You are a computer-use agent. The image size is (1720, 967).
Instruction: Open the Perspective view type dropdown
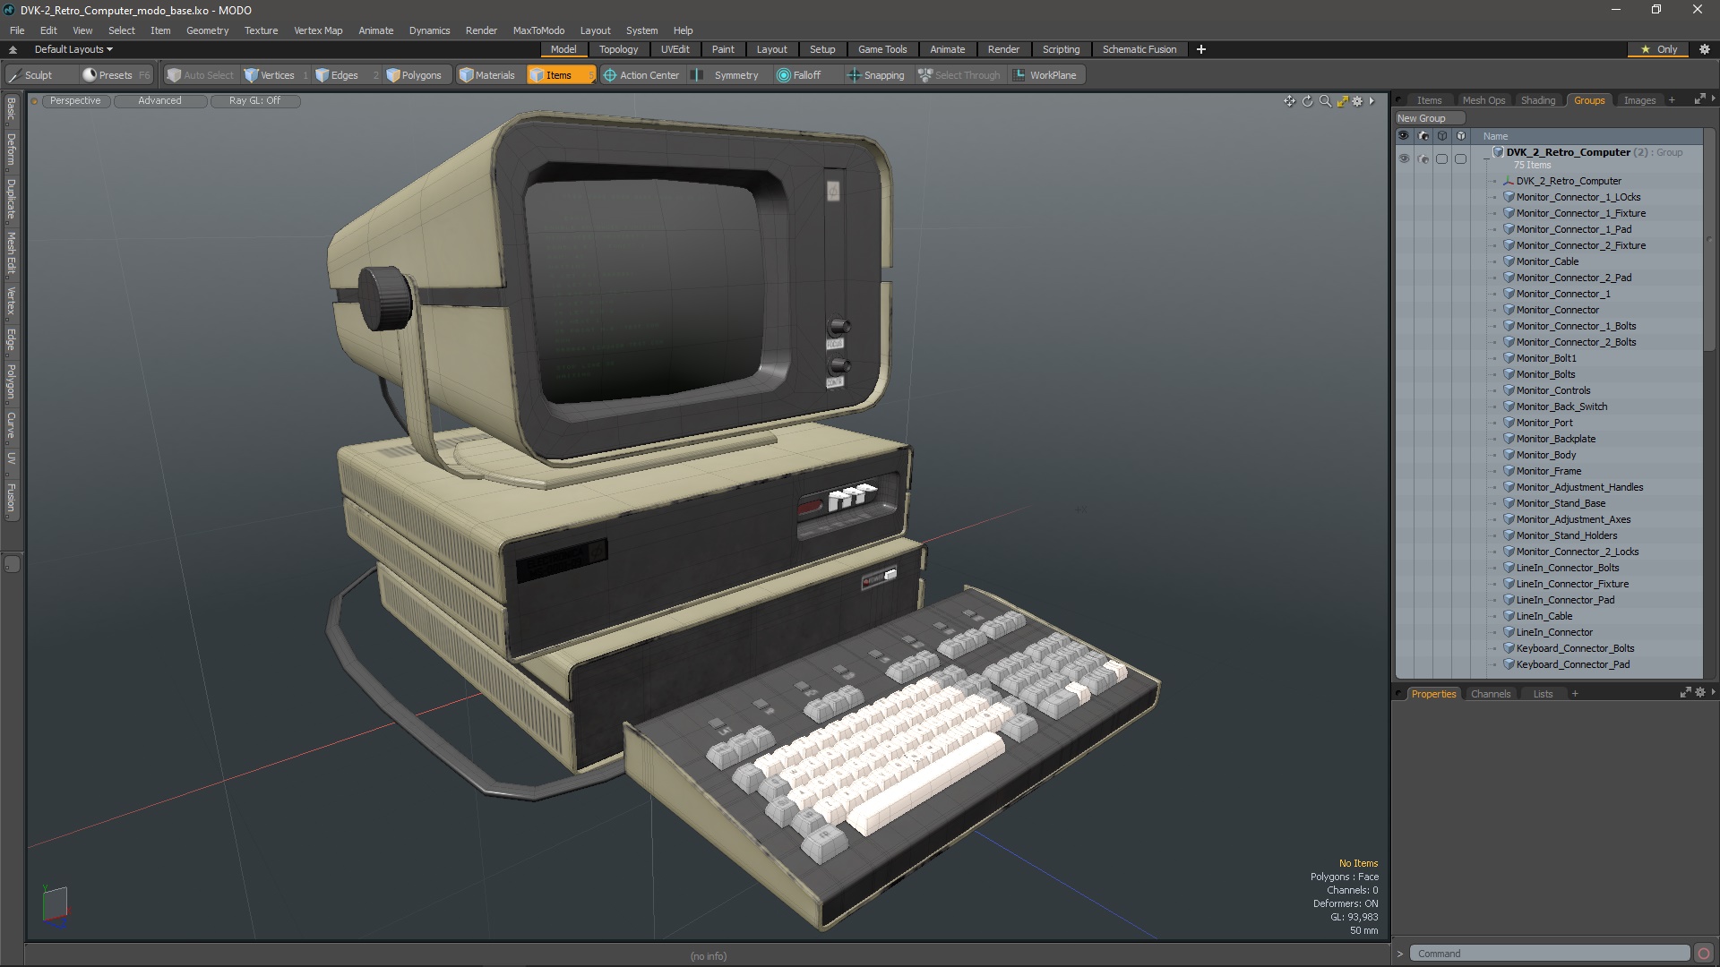click(x=75, y=101)
